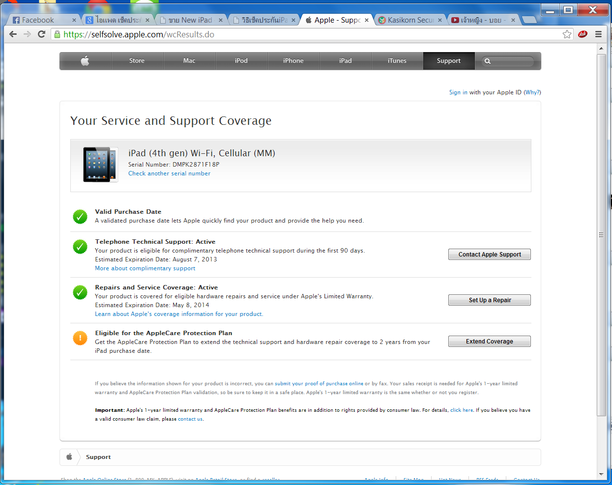Click the heading Your Service and Support Coverage
Screen dimensions: 612x485
pyautogui.click(x=171, y=121)
